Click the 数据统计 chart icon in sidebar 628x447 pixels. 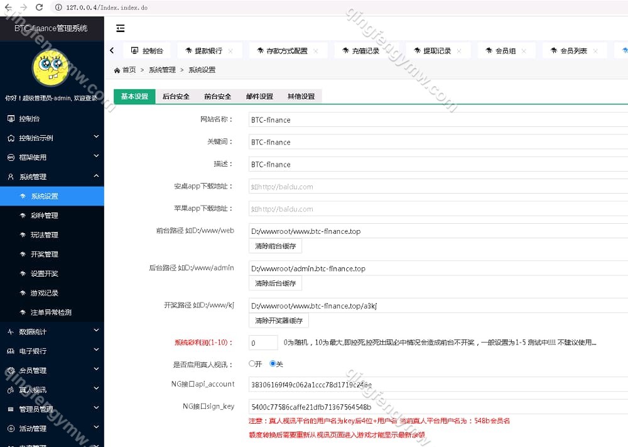click(x=11, y=331)
